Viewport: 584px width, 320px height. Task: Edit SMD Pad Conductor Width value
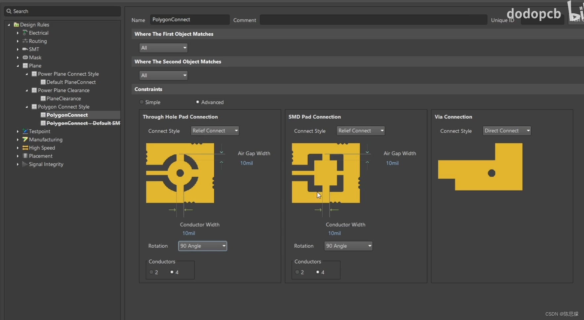pos(335,233)
